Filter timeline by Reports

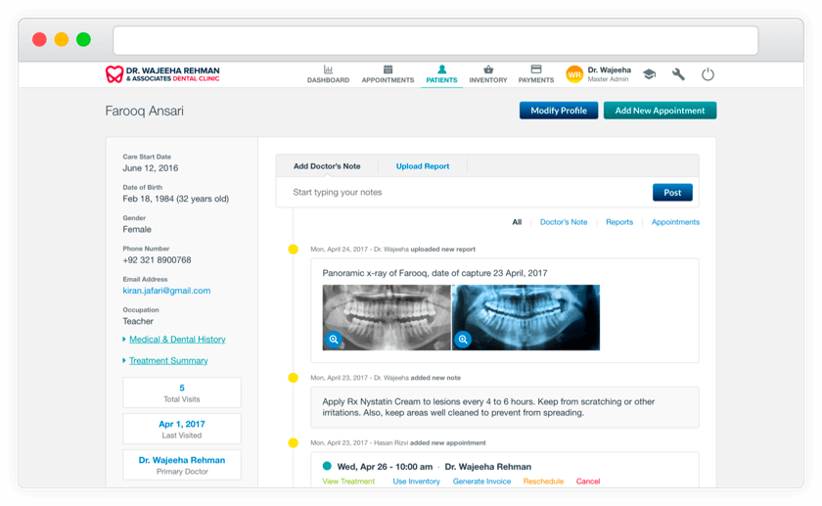tap(619, 222)
